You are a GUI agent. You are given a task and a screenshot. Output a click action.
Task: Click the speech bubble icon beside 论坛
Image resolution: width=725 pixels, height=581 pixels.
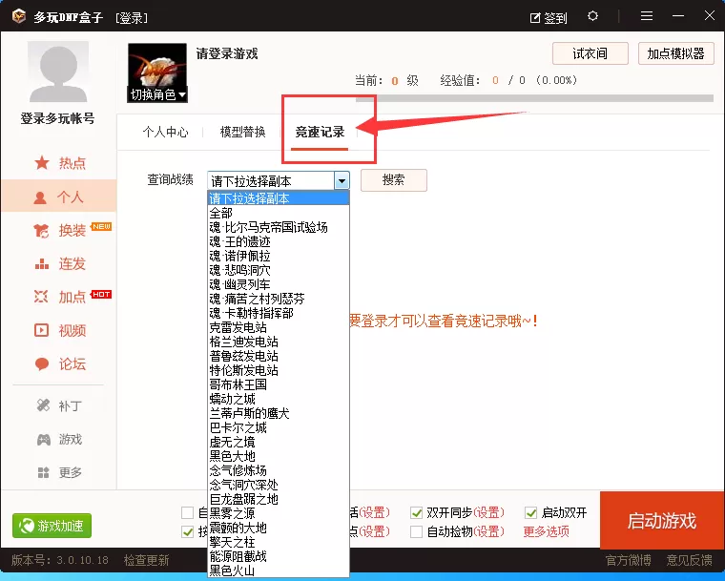click(x=42, y=364)
